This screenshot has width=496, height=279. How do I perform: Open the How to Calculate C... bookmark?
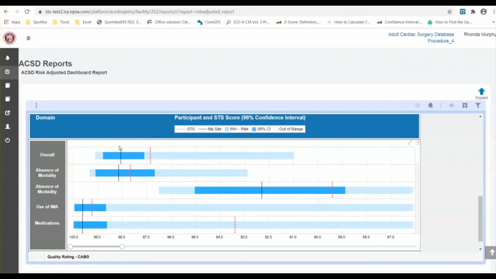point(349,22)
